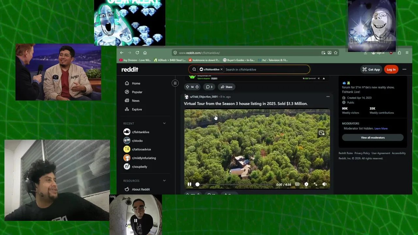
Task: Collapse the RECENT section
Action: click(164, 123)
